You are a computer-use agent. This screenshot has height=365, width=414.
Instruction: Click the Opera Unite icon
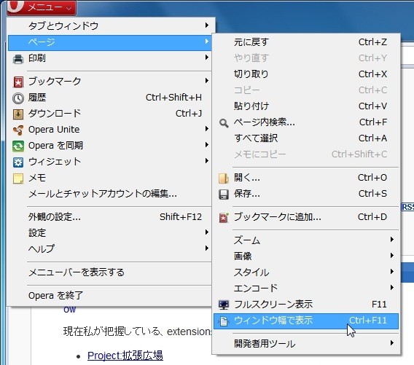[x=18, y=130]
